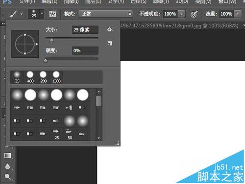This screenshot has height=184, width=245.
Task: Select the brush tip labeled 50
Action: tap(70, 134)
